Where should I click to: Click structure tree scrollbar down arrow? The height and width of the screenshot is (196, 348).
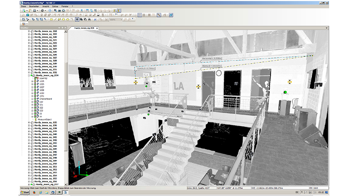point(66,184)
